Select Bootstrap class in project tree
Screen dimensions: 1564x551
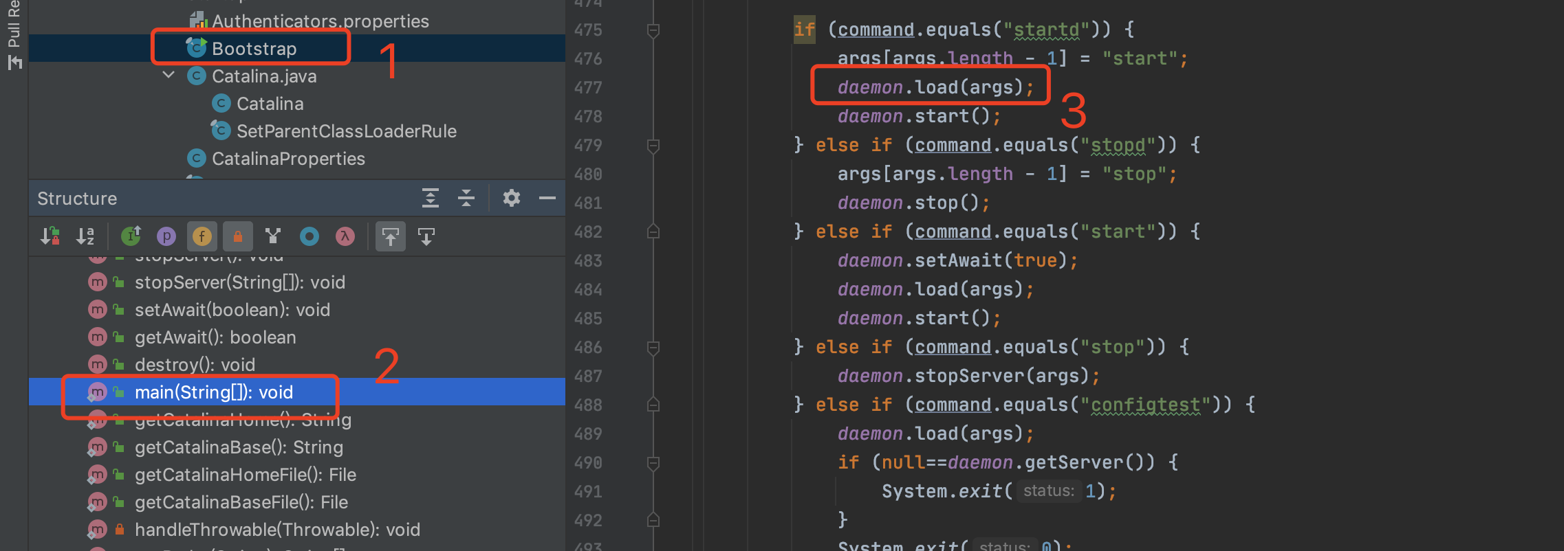click(254, 49)
